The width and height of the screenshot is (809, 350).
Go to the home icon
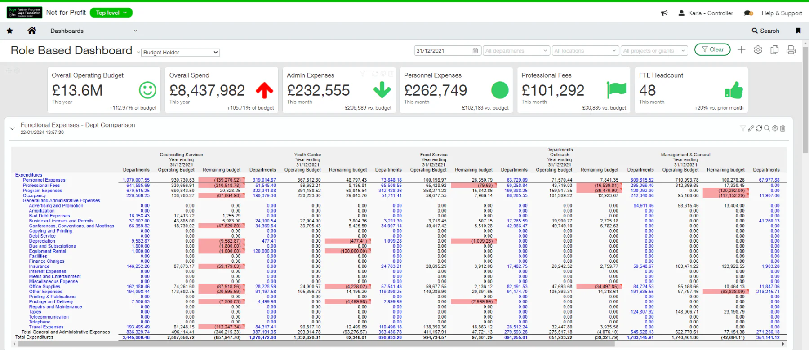point(31,31)
